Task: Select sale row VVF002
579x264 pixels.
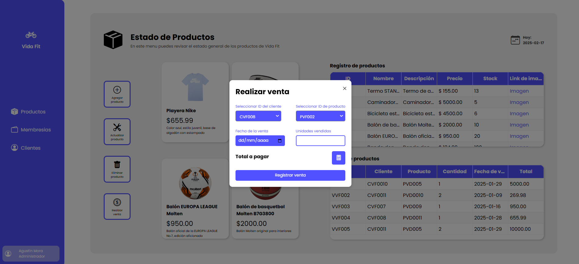Action: [x=437, y=195]
